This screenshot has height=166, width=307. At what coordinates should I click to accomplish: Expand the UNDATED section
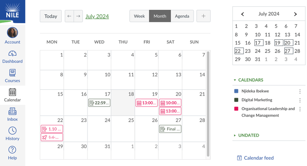tap(246, 135)
